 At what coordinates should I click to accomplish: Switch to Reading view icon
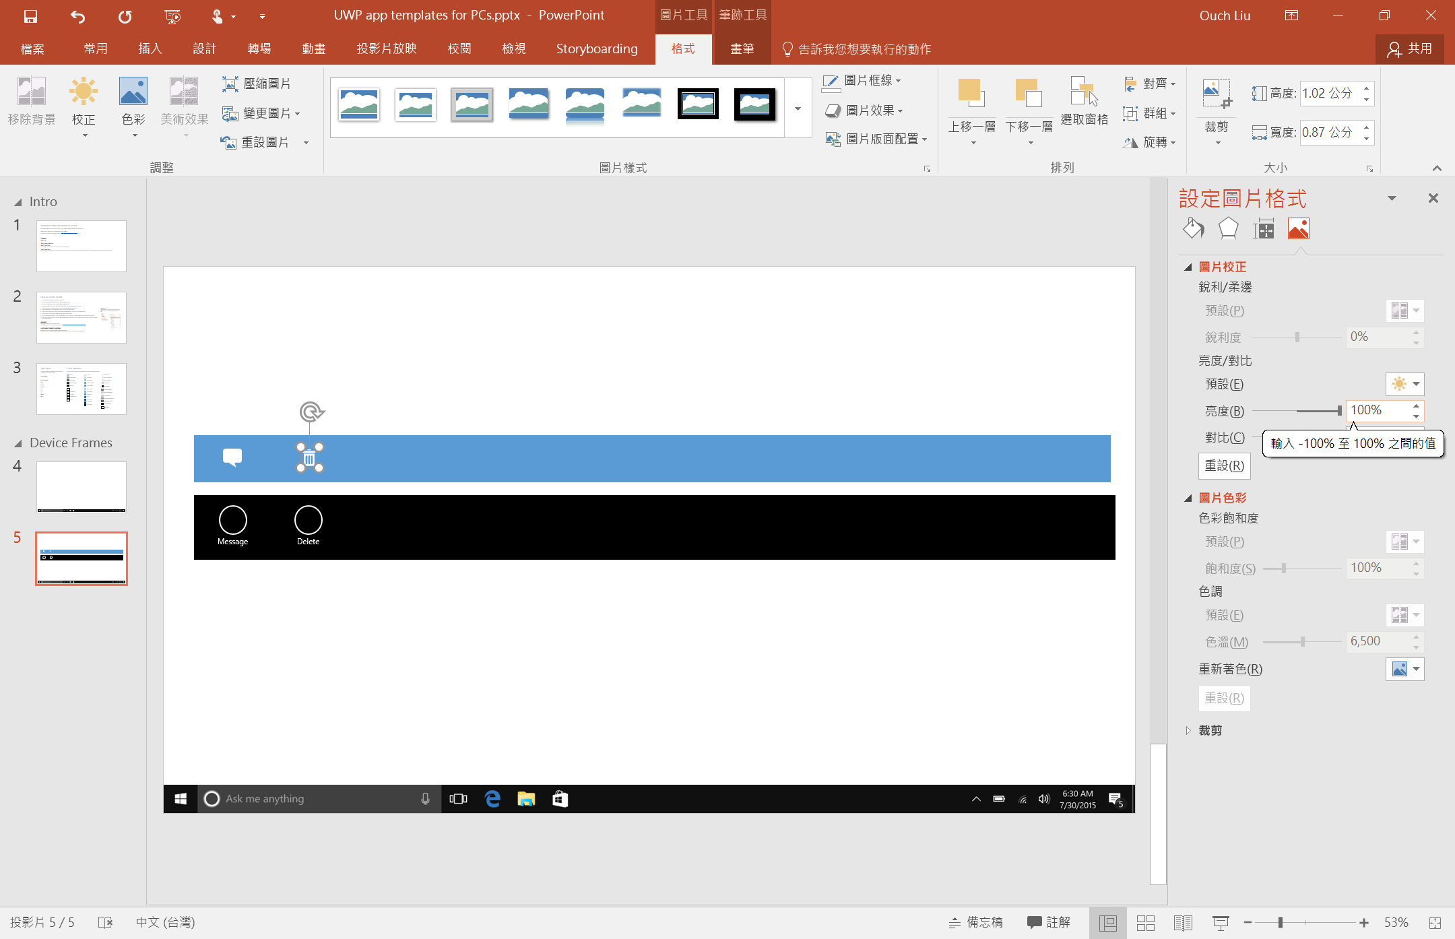pos(1183,923)
